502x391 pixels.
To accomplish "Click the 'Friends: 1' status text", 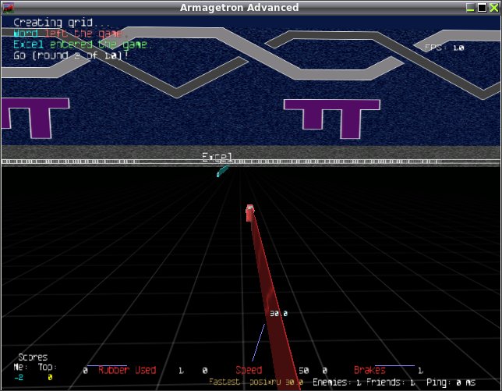I will [x=391, y=382].
